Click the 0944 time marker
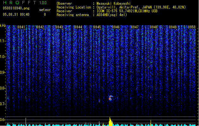Image resolution: width=199 pixels, height=126 pixels. pyautogui.click(x=78, y=27)
